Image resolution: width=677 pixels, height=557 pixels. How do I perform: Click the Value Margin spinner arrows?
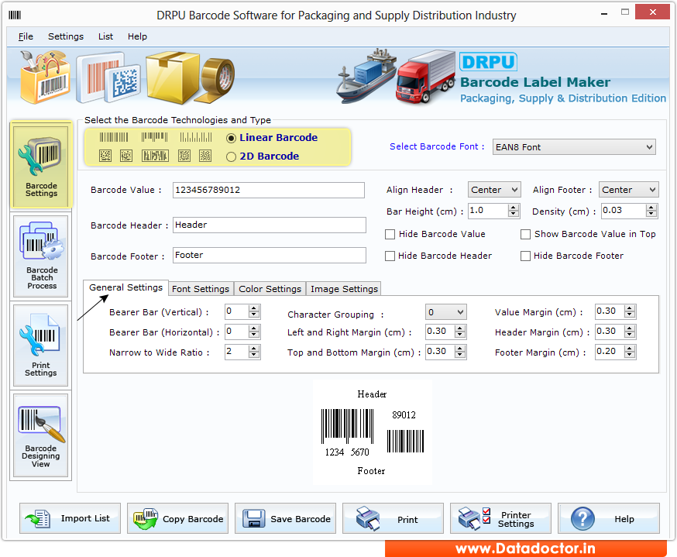pyautogui.click(x=630, y=311)
